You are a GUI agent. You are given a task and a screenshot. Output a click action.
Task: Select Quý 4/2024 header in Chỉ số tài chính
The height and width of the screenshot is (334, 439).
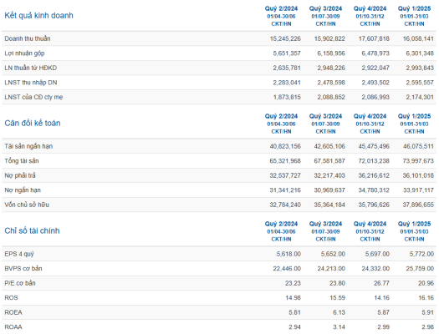tap(370, 224)
